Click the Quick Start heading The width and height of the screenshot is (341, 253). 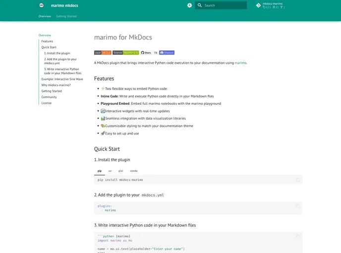point(107,149)
